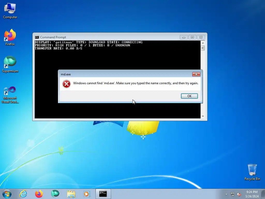
Task: Click Command Prompt scrollbar up arrow
Action: [203, 43]
